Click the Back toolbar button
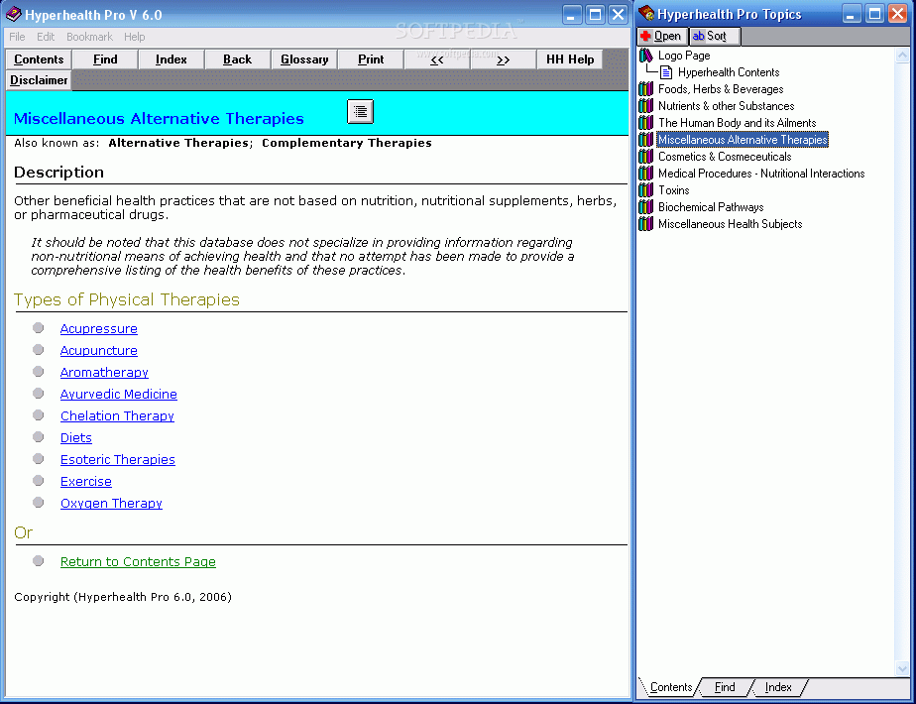Image resolution: width=916 pixels, height=704 pixels. (237, 59)
